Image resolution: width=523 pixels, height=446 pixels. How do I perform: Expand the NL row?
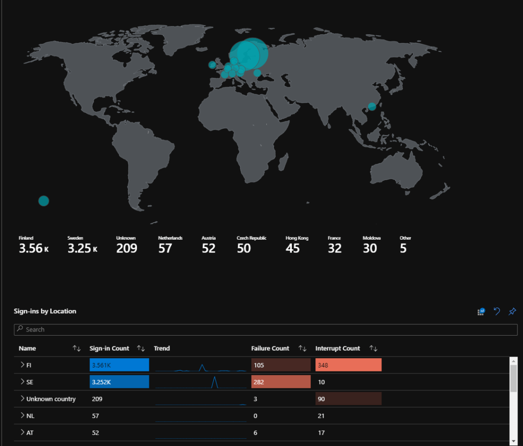point(22,416)
